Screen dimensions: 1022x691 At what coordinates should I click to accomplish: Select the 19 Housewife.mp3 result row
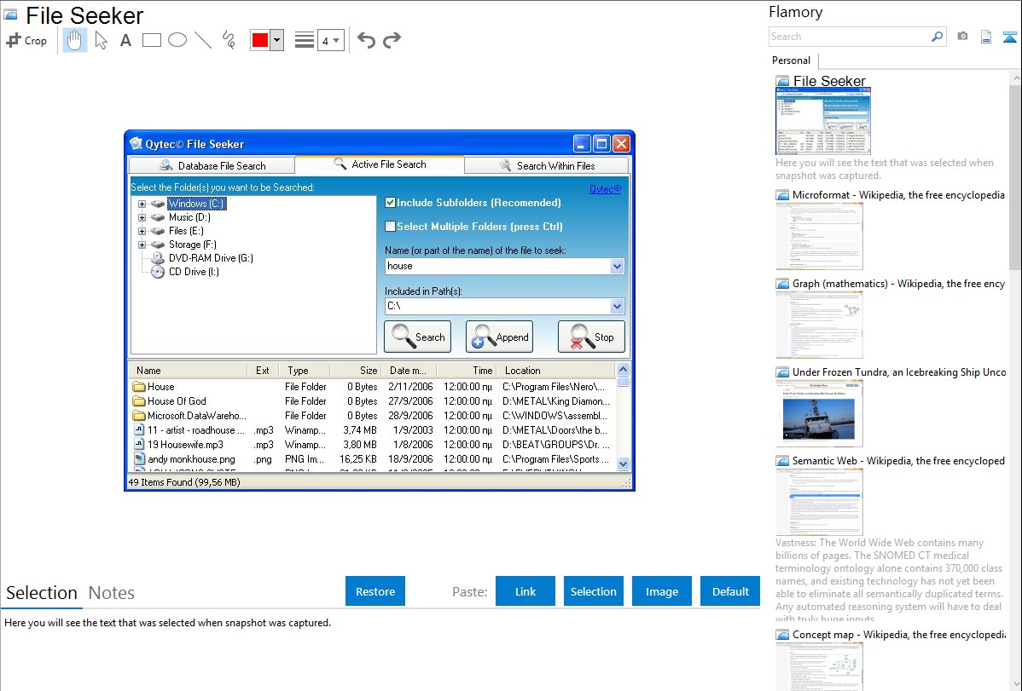372,445
